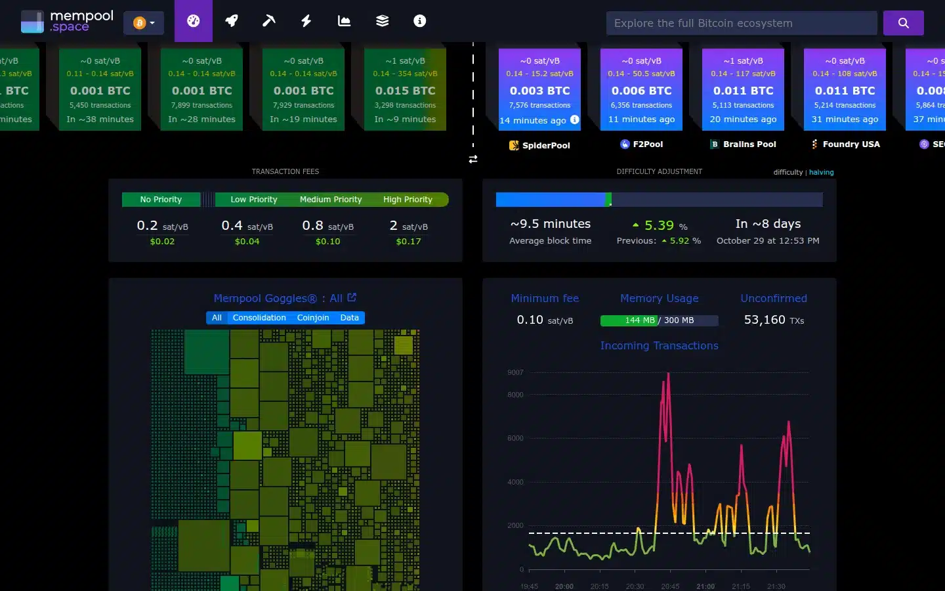The height and width of the screenshot is (591, 945).
Task: Open the Documentation stack icon
Action: 382,21
